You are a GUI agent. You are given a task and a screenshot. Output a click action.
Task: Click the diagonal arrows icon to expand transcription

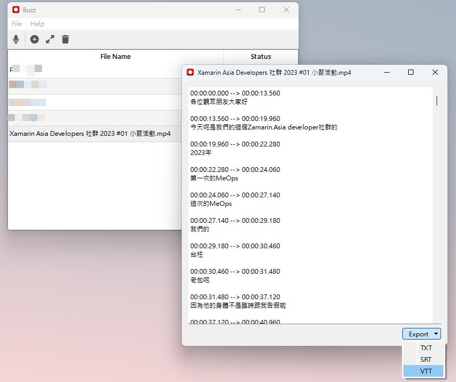[50, 39]
